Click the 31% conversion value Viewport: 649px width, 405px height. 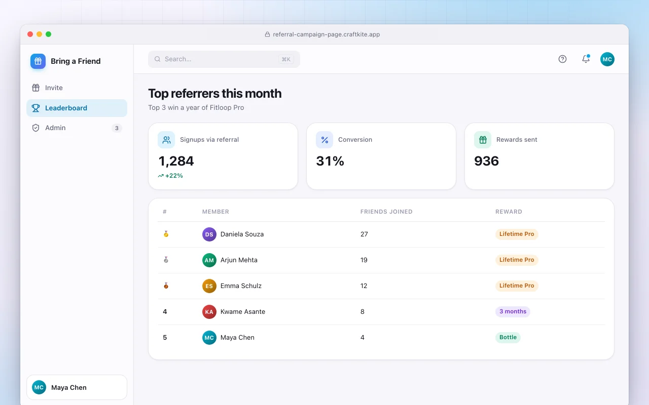coord(330,161)
